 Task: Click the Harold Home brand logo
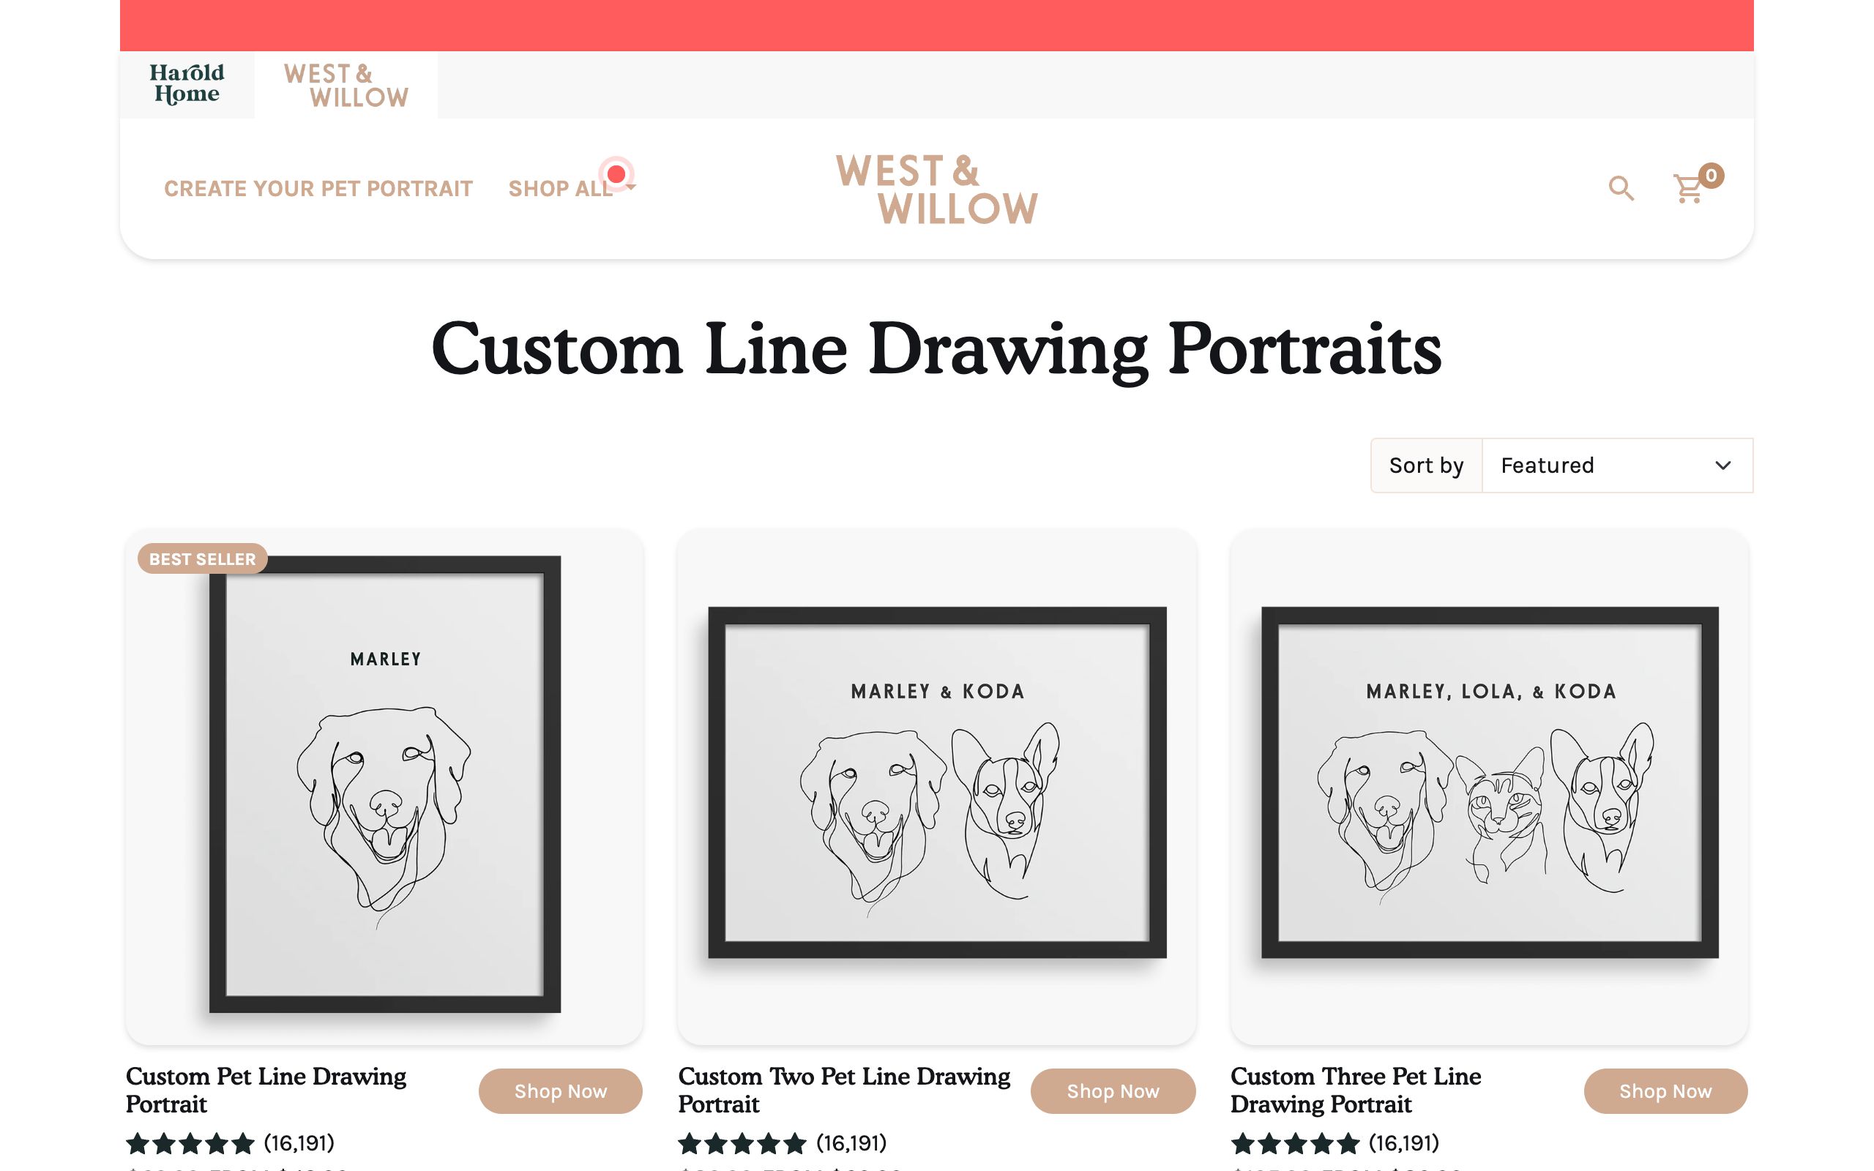coord(187,84)
